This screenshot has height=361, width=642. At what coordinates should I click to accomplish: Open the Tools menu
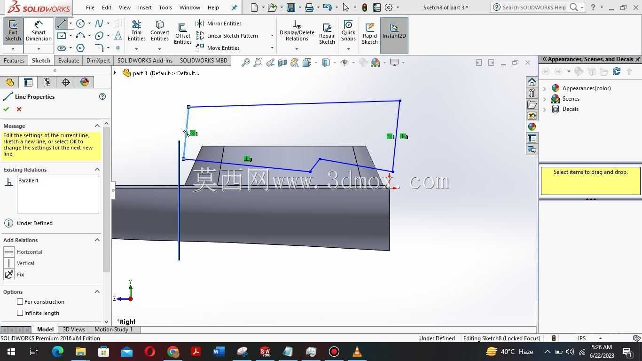click(x=165, y=8)
